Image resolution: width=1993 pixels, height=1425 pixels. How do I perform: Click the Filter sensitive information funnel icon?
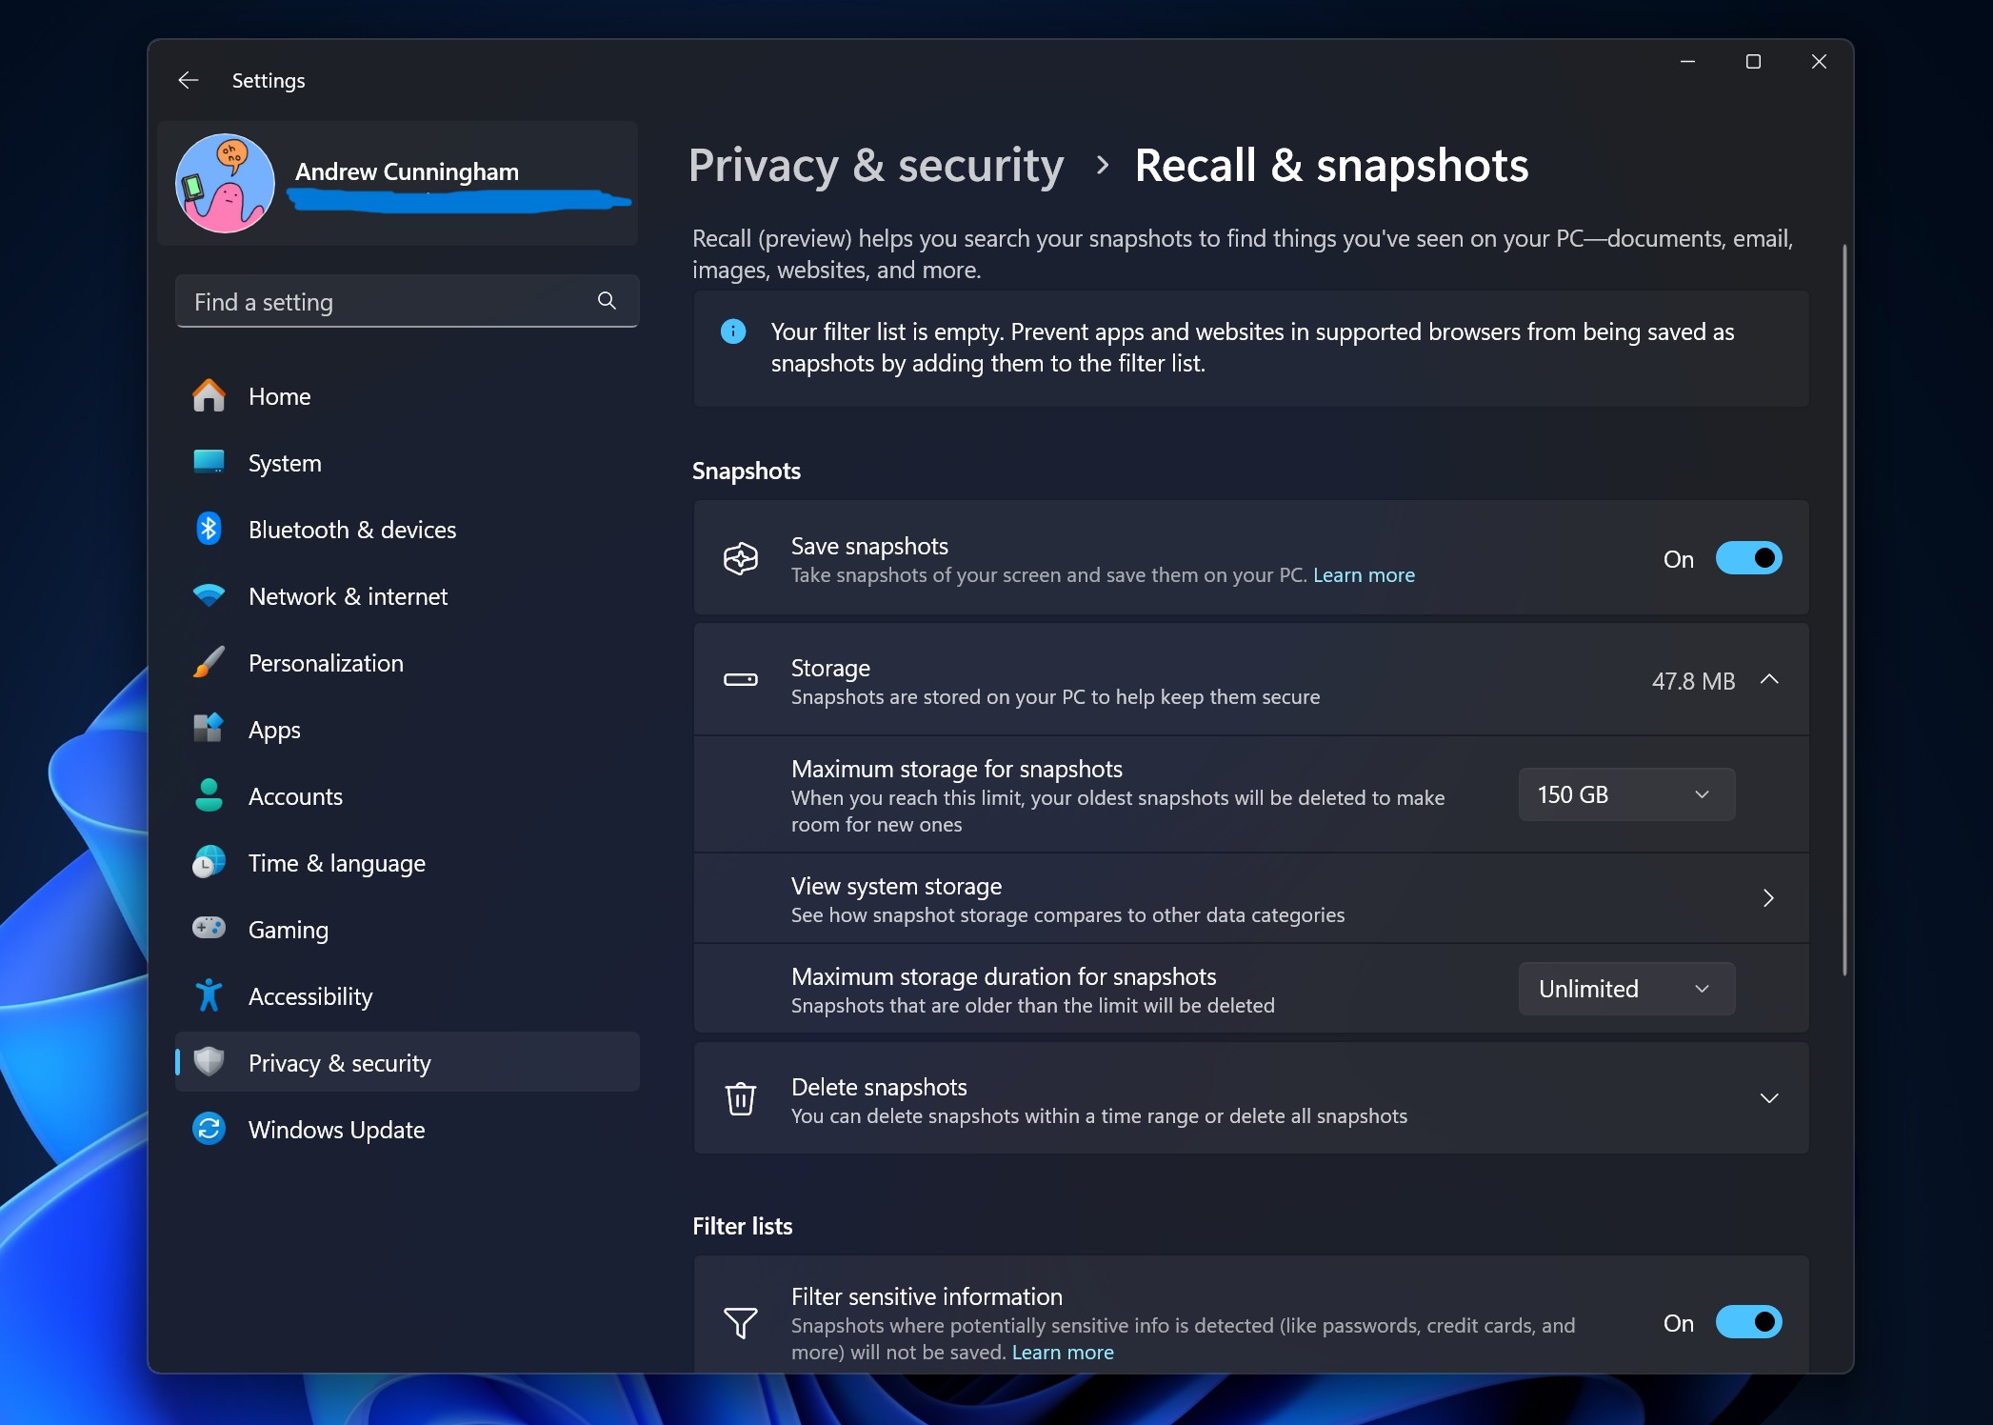pos(741,1323)
